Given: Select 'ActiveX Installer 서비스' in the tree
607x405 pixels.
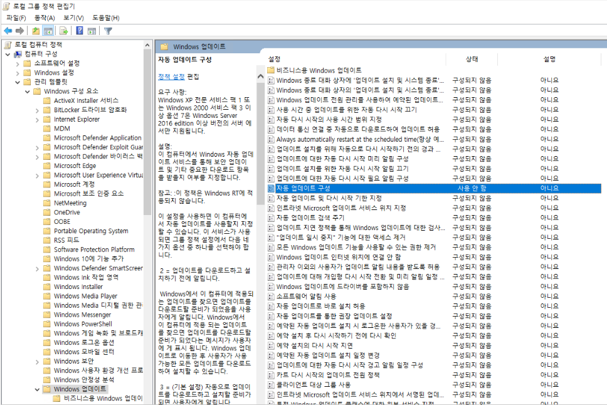Looking at the screenshot, I should tap(86, 101).
